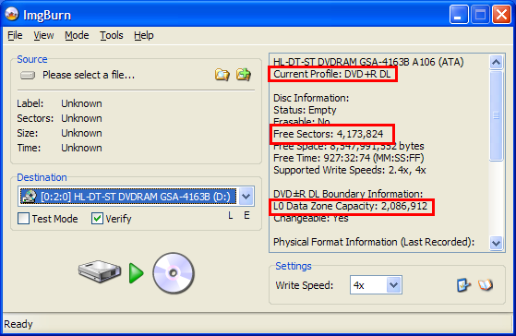516x336 pixels.
Task: Click 'DVD±R DL Boundary Information:' heading
Action: click(x=348, y=194)
